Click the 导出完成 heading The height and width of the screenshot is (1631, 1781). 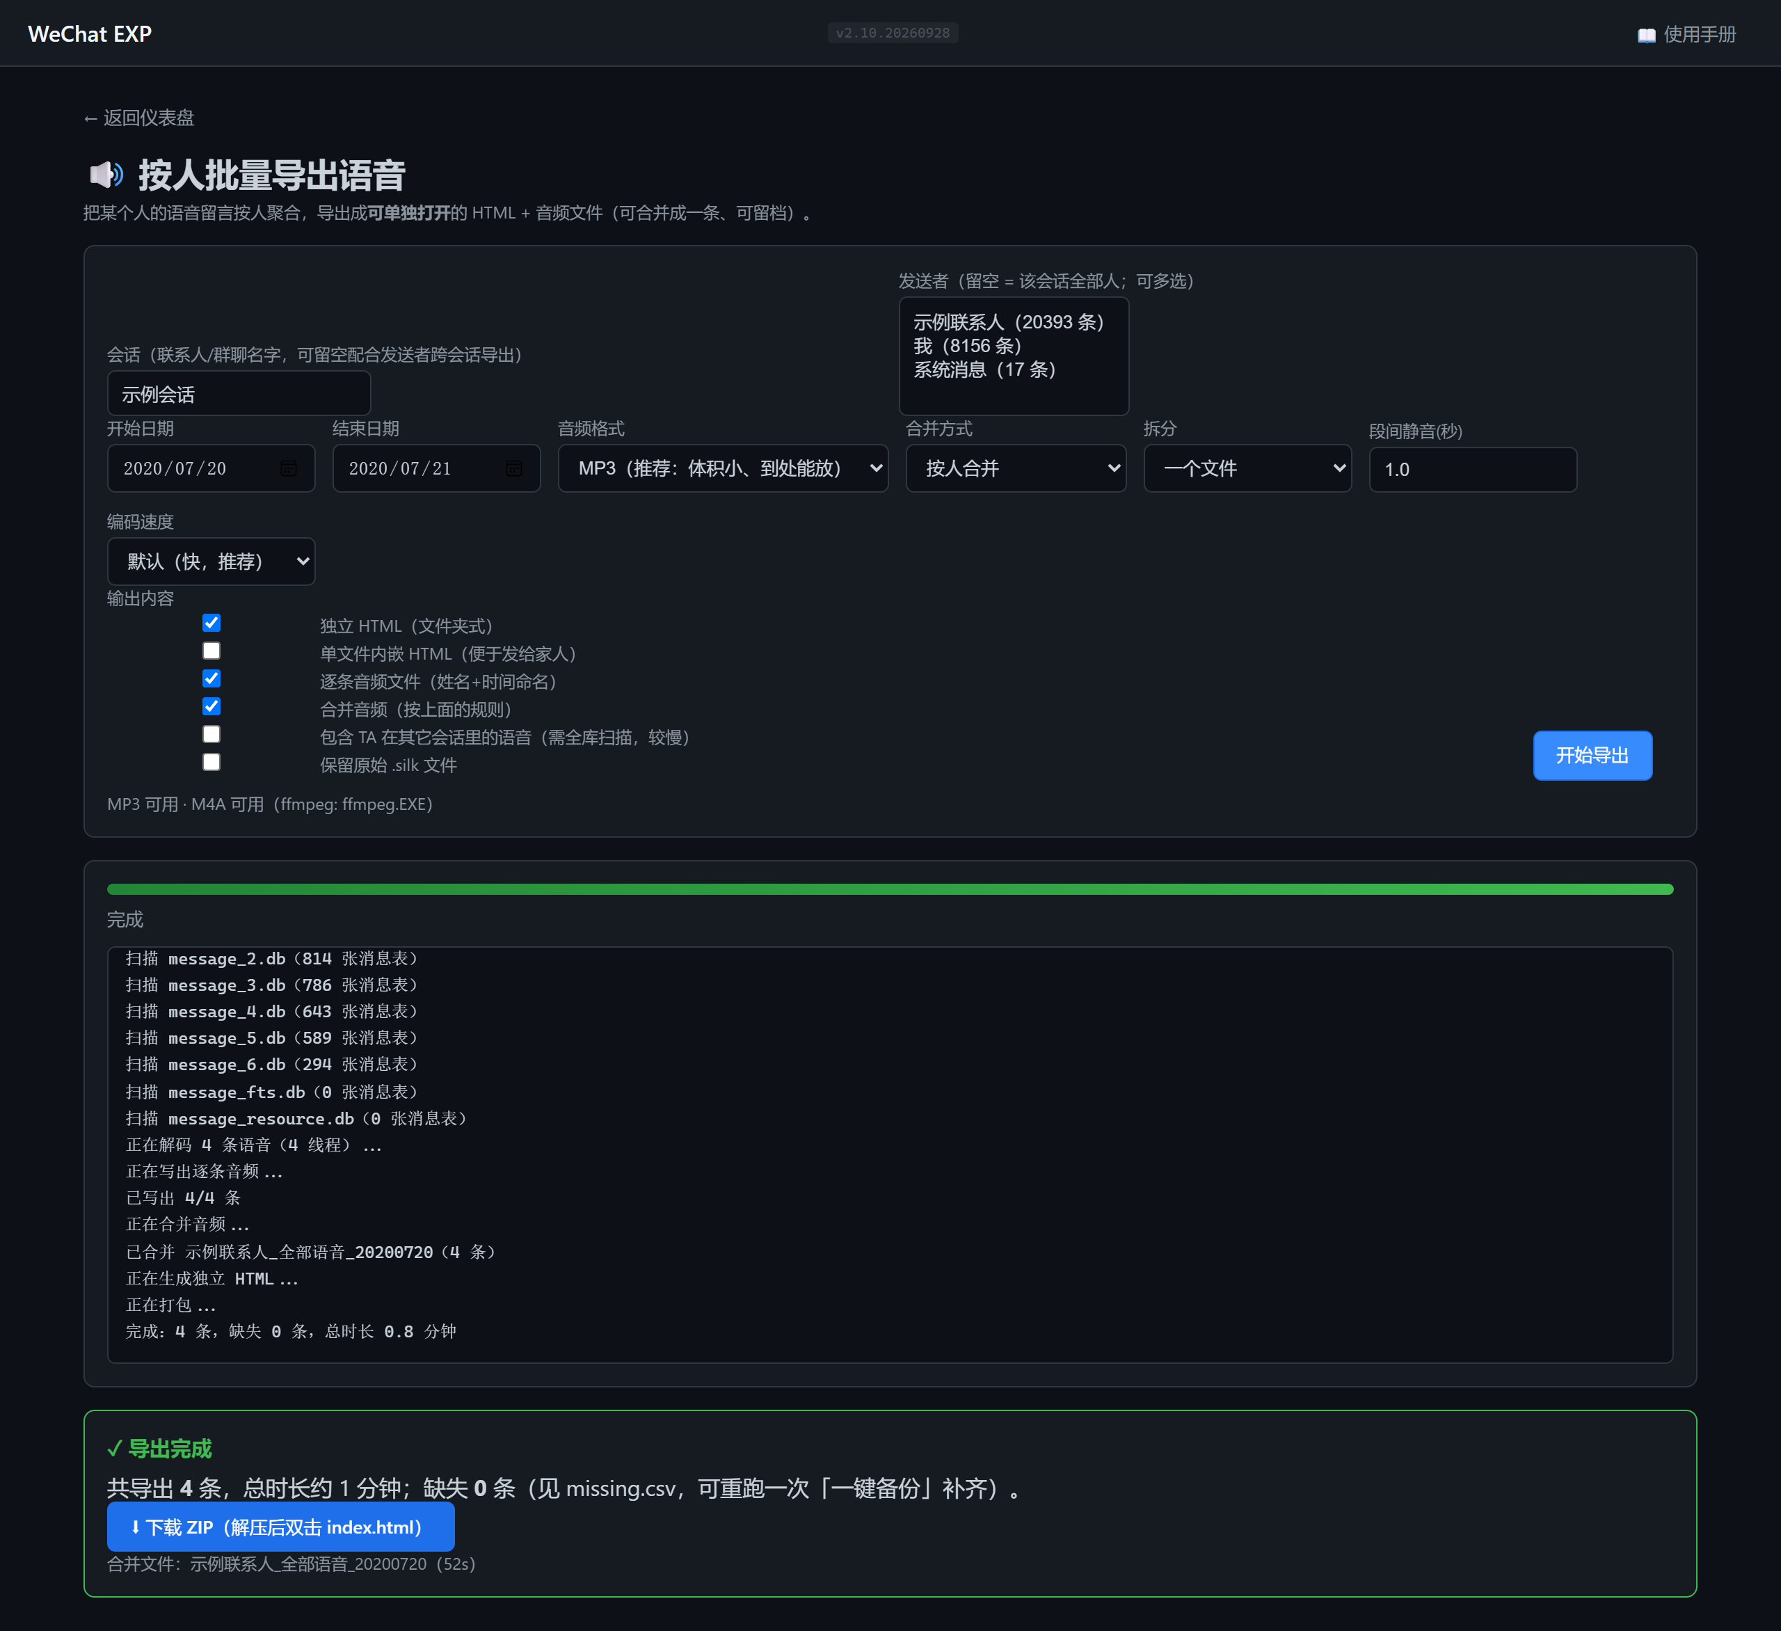click(x=160, y=1449)
